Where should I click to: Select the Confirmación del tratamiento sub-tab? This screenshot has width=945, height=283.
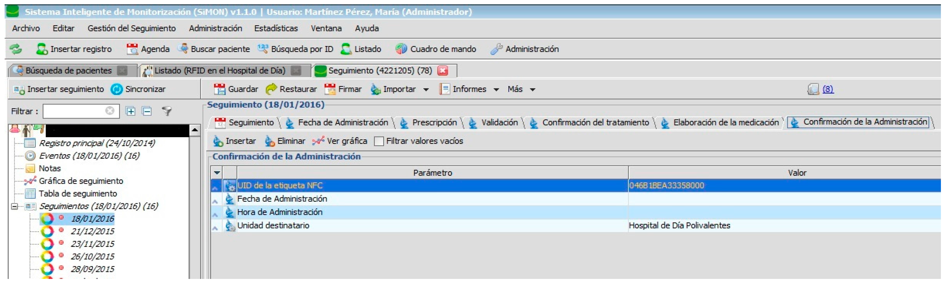(x=589, y=123)
